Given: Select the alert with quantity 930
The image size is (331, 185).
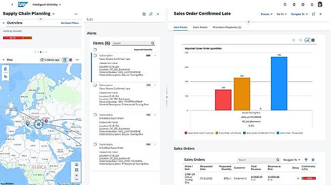Looking at the screenshot, I should click(x=95, y=144).
